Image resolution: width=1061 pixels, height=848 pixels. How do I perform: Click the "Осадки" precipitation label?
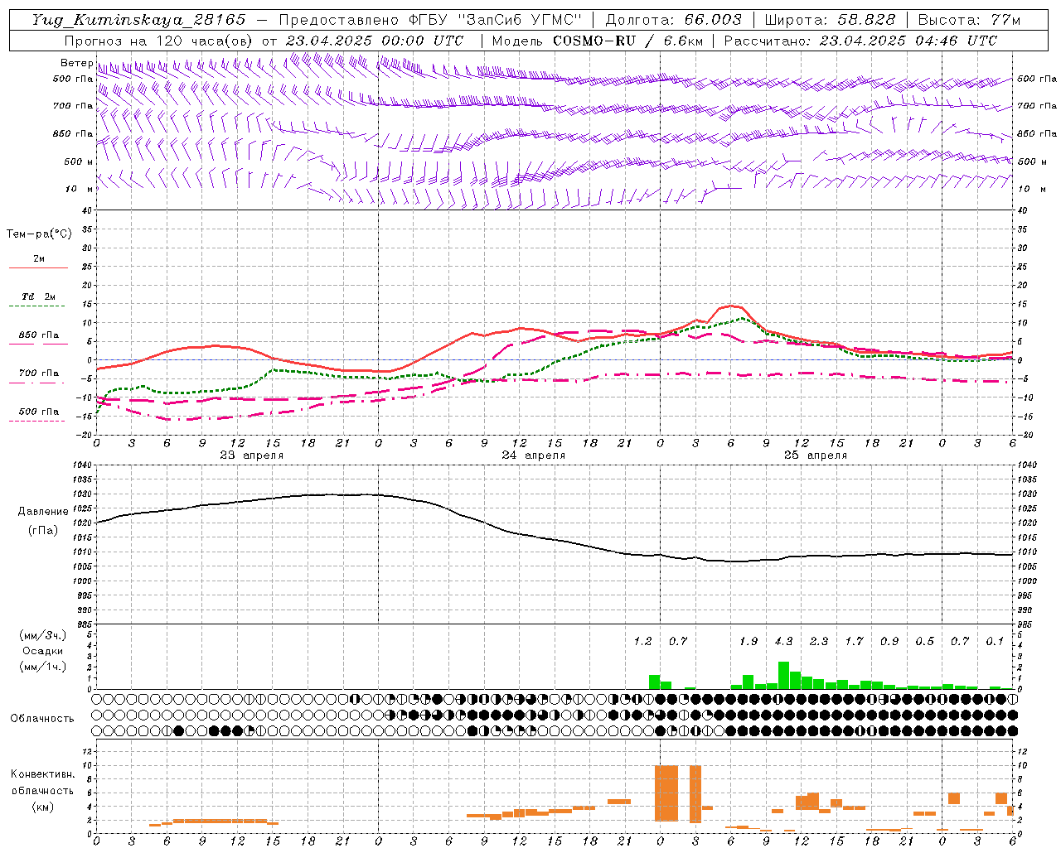tap(42, 651)
